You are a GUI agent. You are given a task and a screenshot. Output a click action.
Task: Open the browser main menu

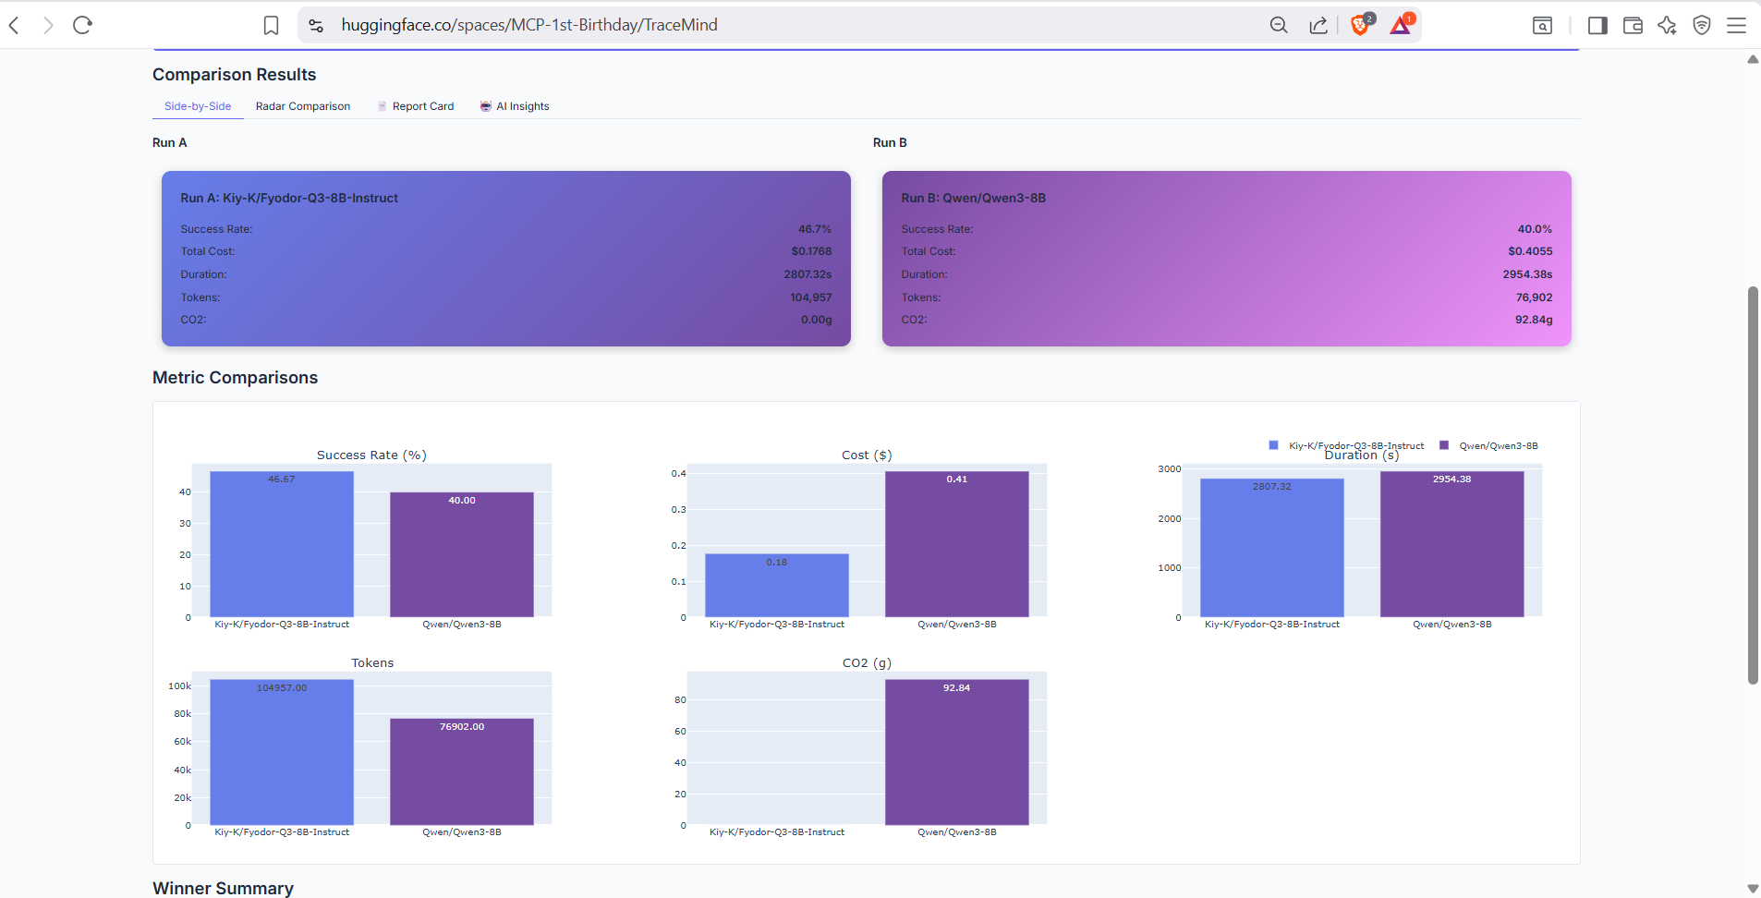point(1737,26)
